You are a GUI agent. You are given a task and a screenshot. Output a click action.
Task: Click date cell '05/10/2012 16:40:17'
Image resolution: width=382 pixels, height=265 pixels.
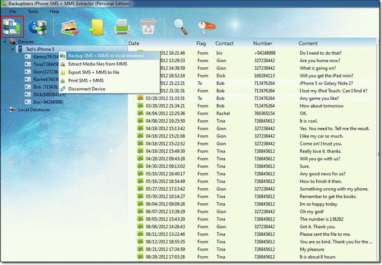pyautogui.click(x=165, y=173)
